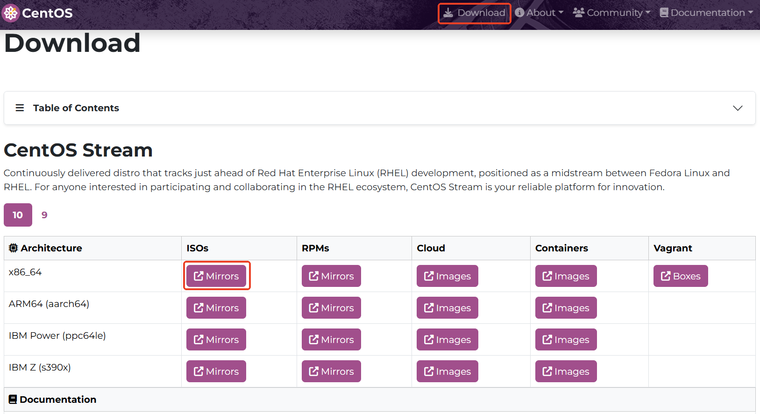This screenshot has width=760, height=414.
Task: Click the Documentation book icon in table footer
Action: coord(13,400)
